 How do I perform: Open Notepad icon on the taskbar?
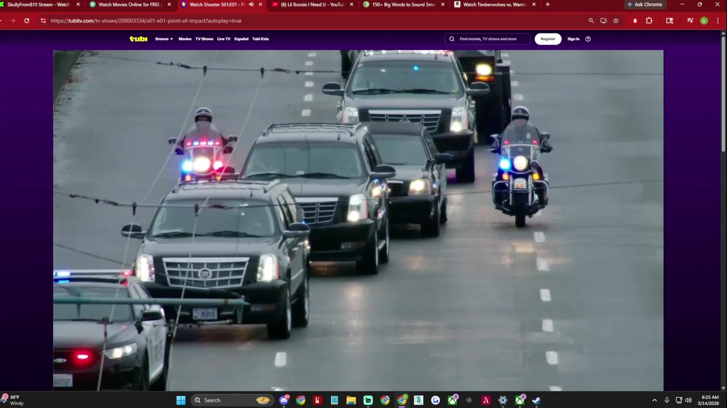(335, 400)
